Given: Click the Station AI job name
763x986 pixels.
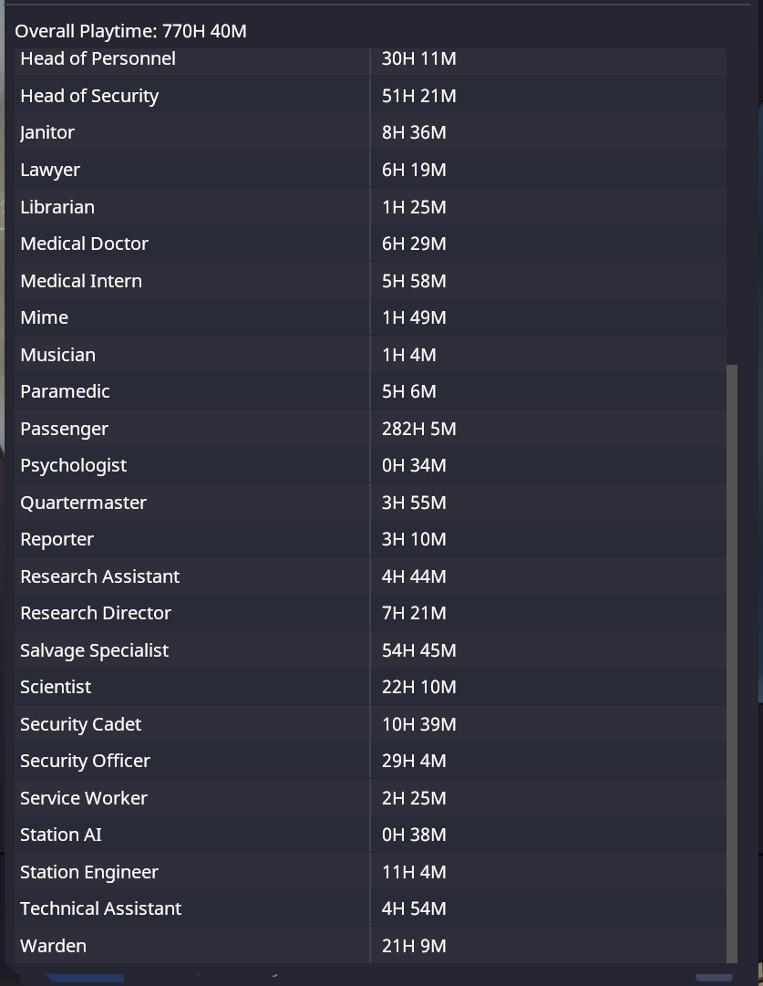Looking at the screenshot, I should 61,835.
